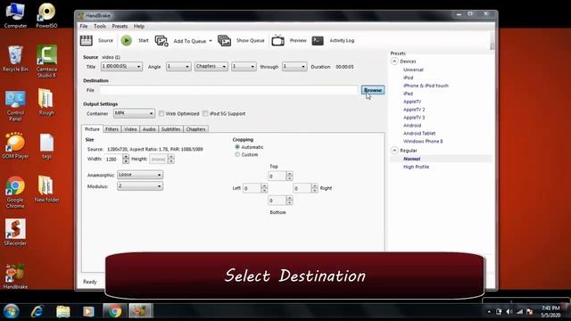Screen dimensions: 571x321
Task: Open the Help menu
Action: pos(139,26)
